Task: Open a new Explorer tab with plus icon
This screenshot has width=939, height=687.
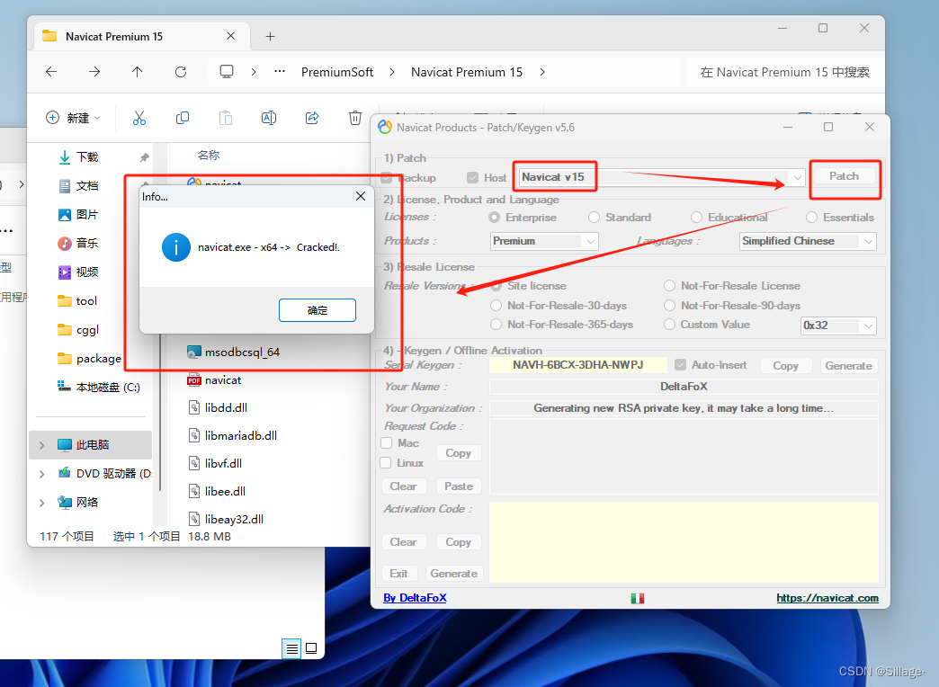Action: point(270,37)
